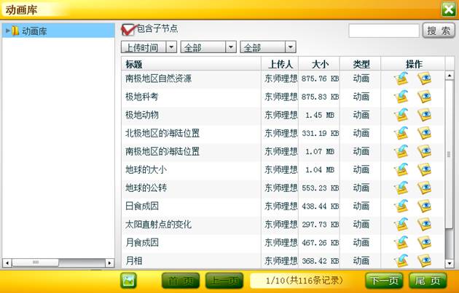Click the 搜索 button
The height and width of the screenshot is (293, 459).
click(x=439, y=31)
